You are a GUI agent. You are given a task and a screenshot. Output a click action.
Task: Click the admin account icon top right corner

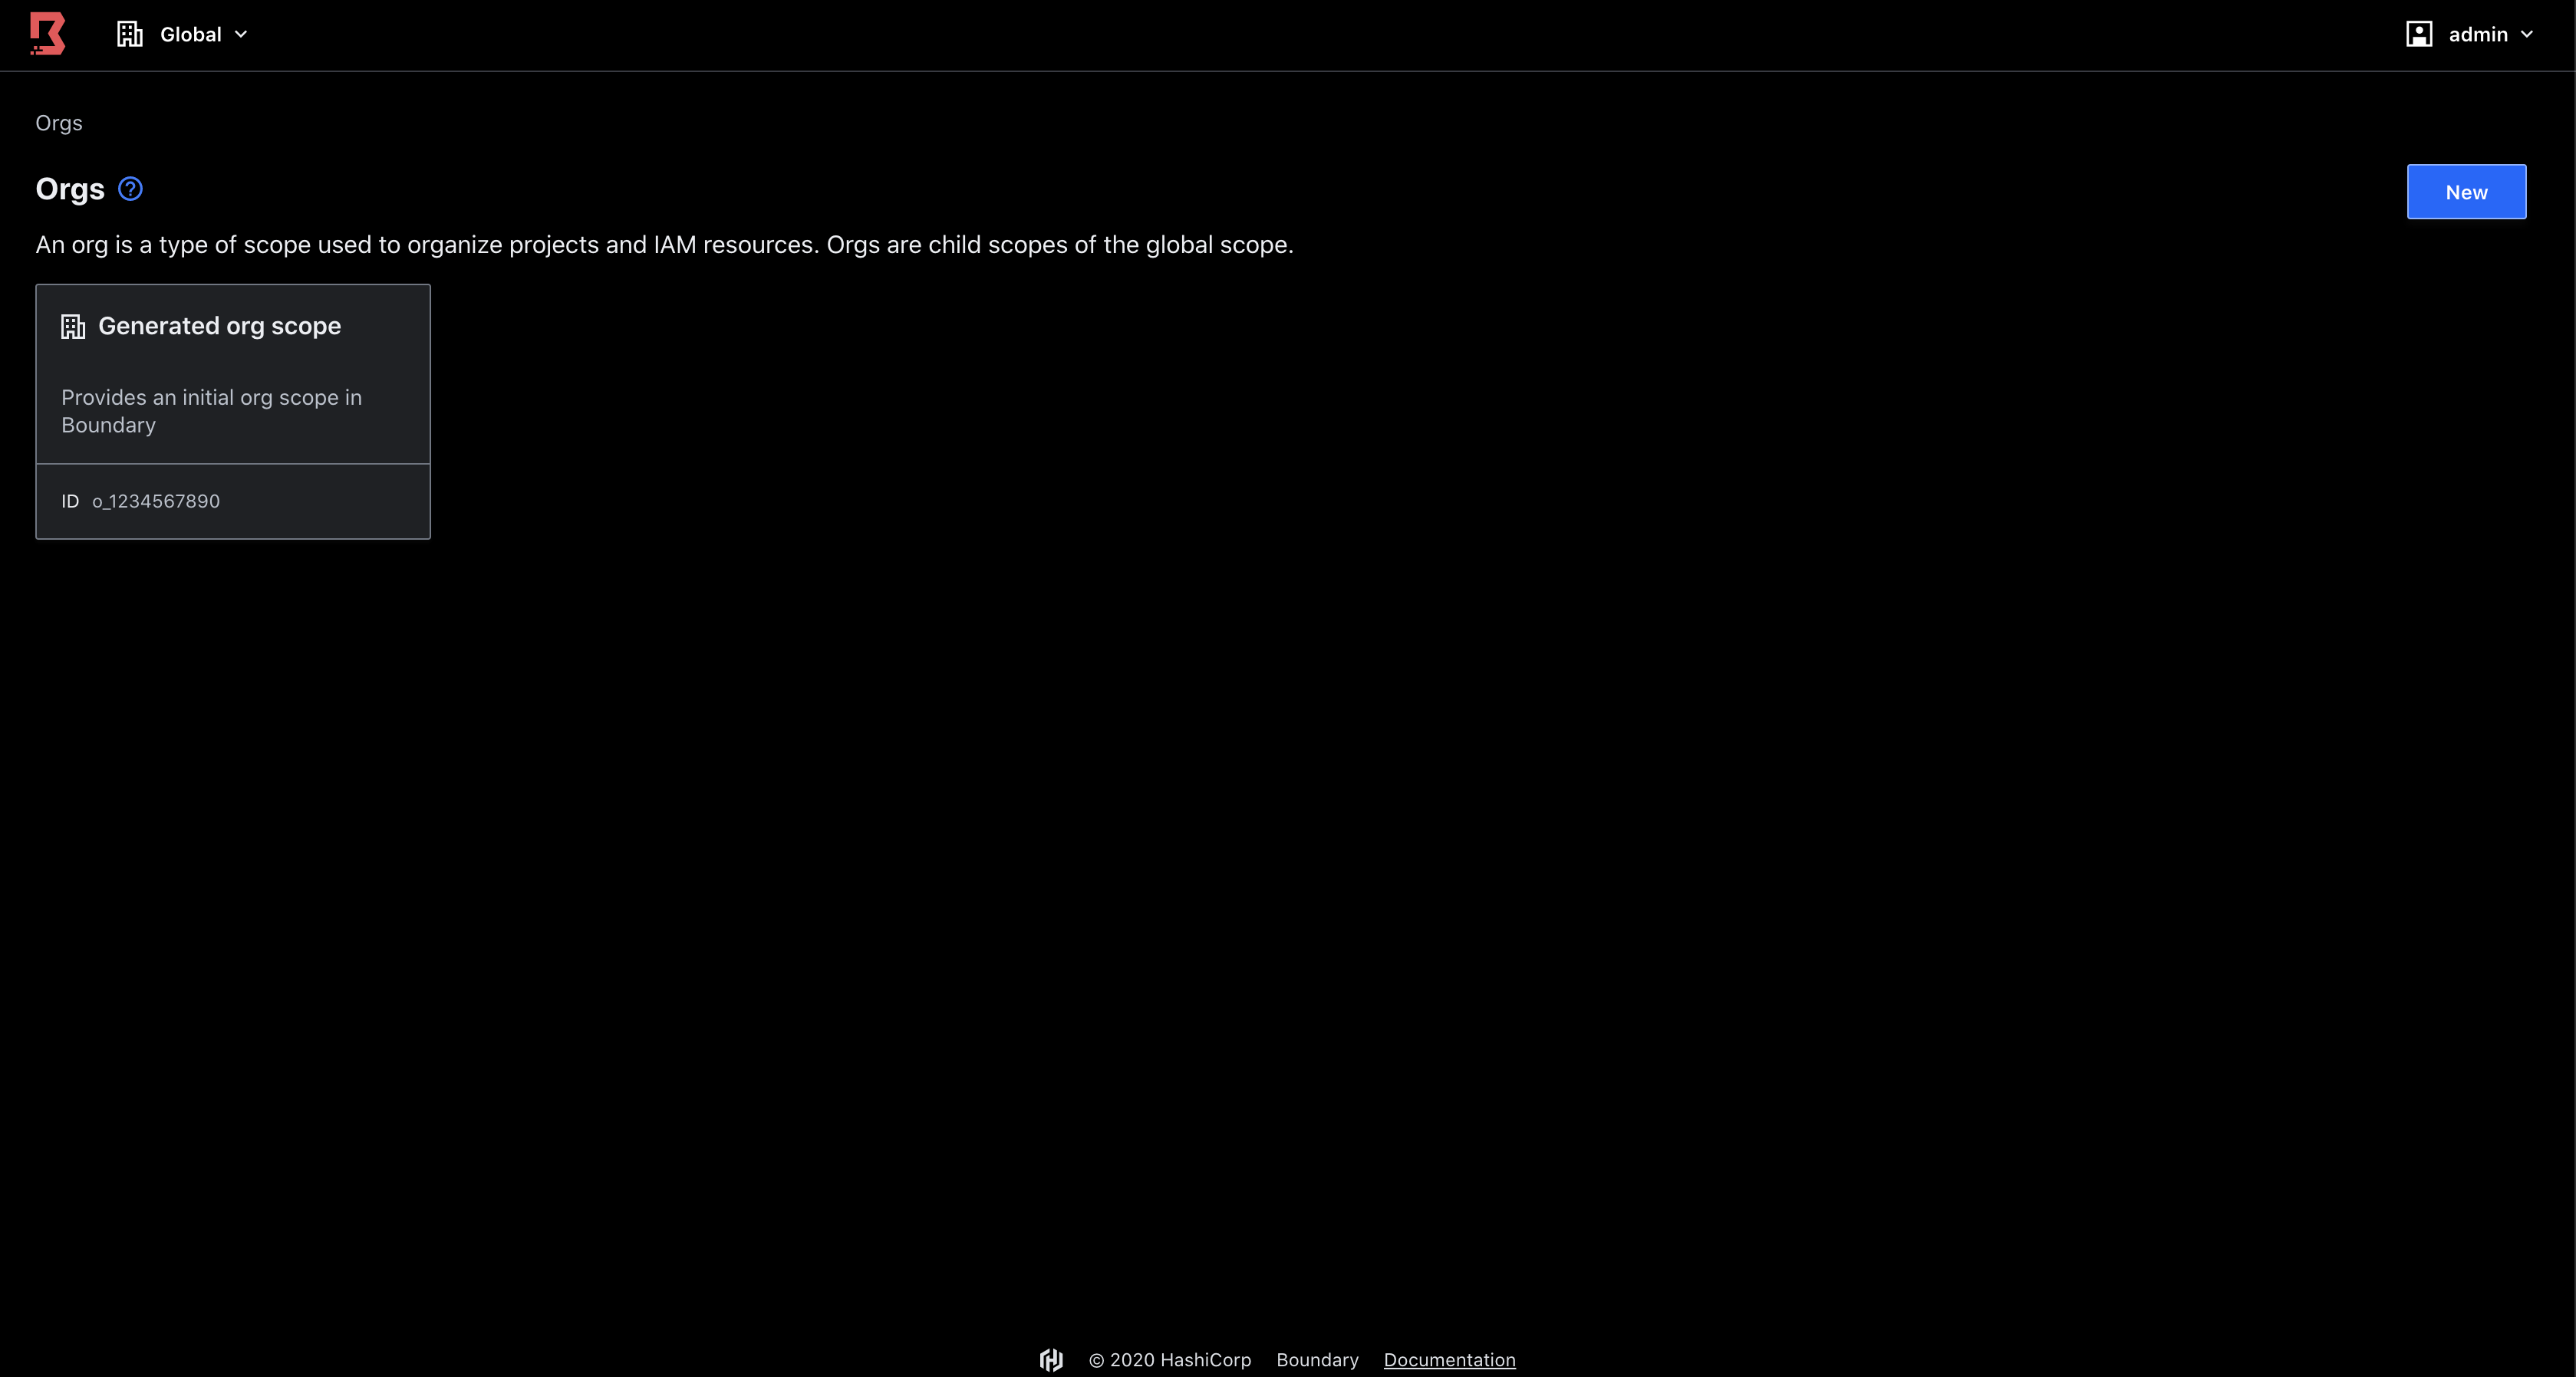tap(2417, 34)
